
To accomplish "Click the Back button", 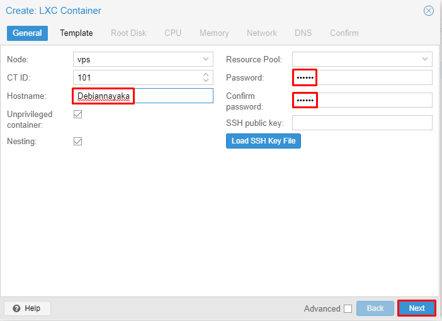I will point(375,308).
